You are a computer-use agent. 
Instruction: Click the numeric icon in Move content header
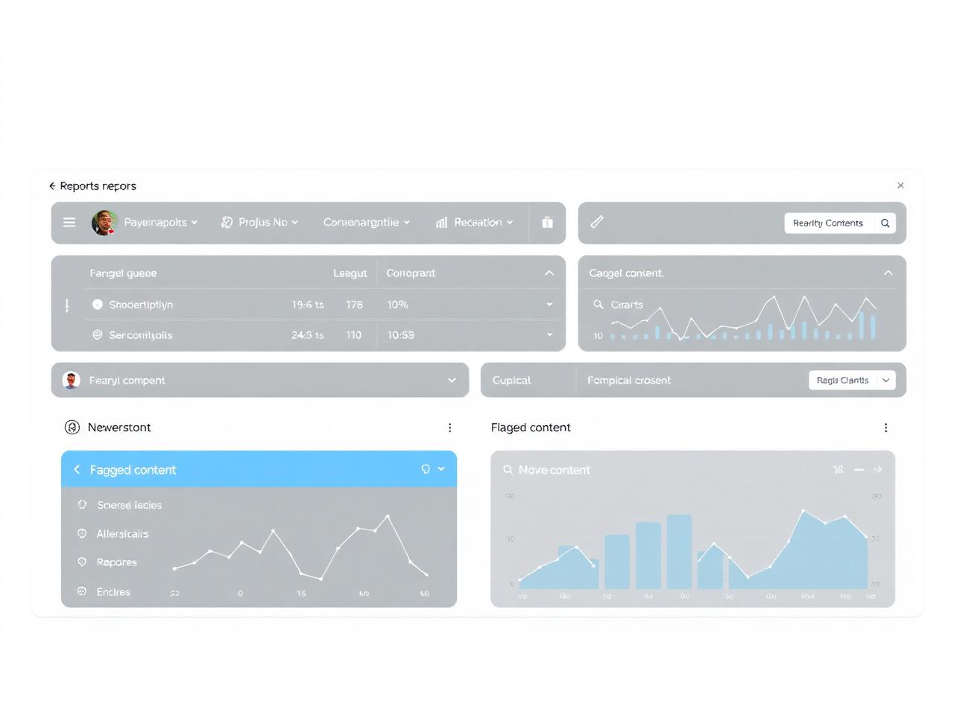[x=838, y=469]
